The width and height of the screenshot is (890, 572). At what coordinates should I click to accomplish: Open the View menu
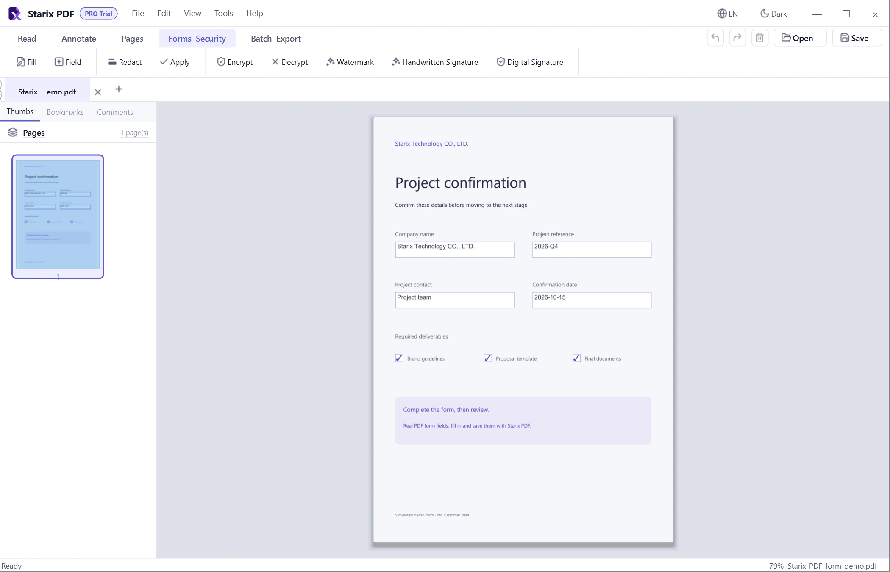click(x=192, y=13)
